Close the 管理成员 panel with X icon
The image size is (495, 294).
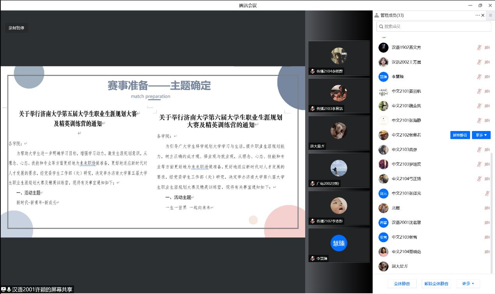[483, 15]
